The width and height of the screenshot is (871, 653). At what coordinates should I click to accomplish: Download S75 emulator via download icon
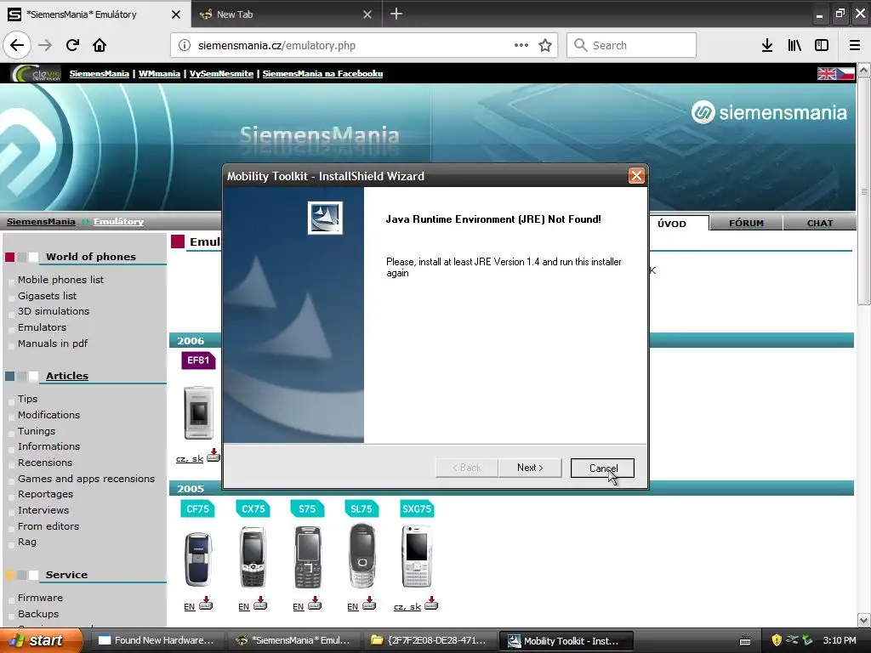(x=315, y=603)
